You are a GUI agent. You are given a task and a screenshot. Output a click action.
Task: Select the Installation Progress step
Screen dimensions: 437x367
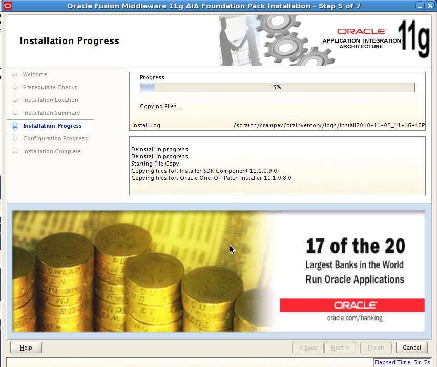pos(52,126)
